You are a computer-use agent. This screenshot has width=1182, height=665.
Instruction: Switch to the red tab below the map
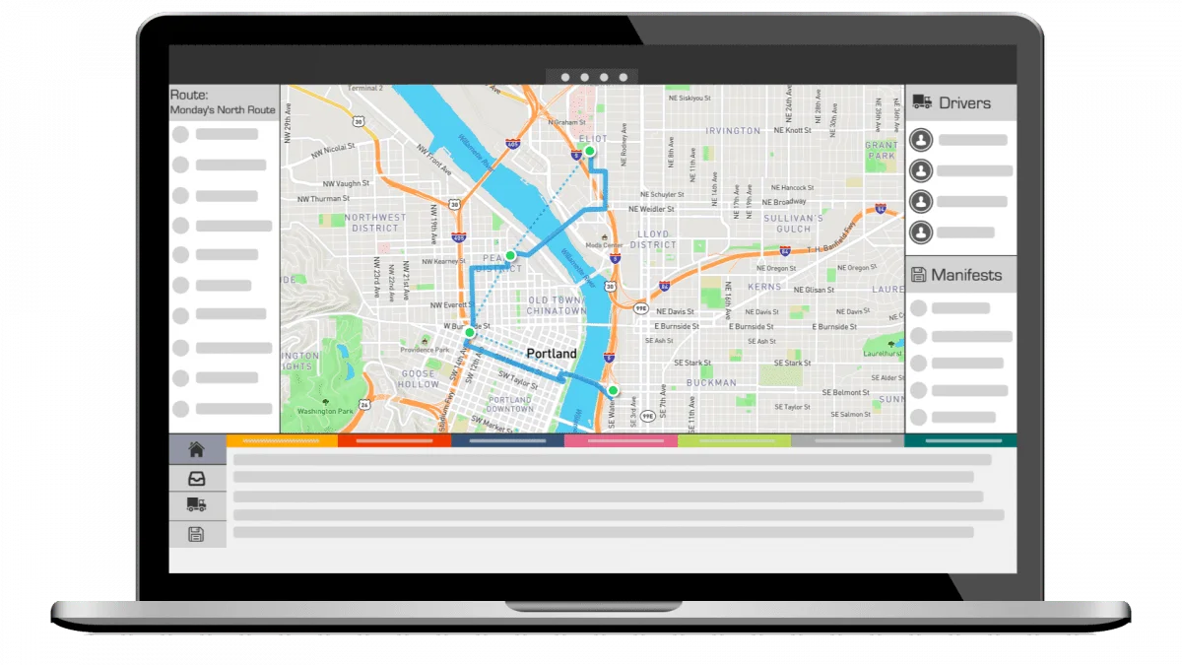(x=394, y=440)
